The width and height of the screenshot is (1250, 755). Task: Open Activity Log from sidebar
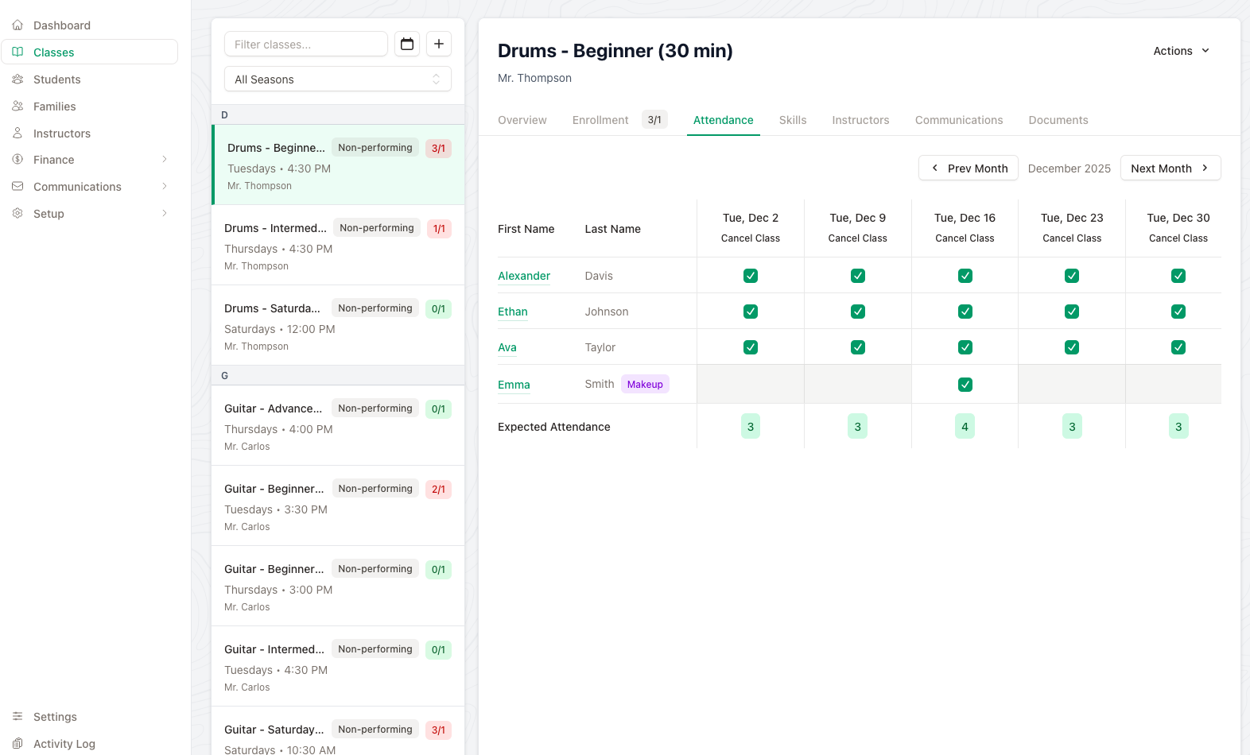coord(89,744)
